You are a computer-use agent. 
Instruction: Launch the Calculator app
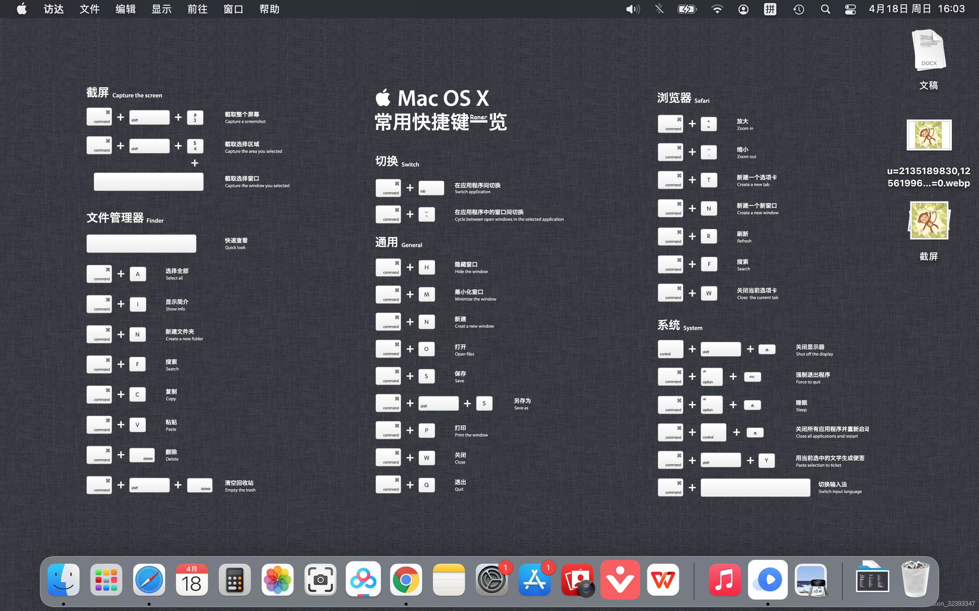click(235, 580)
